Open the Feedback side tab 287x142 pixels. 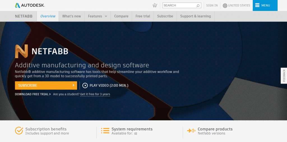[284, 76]
